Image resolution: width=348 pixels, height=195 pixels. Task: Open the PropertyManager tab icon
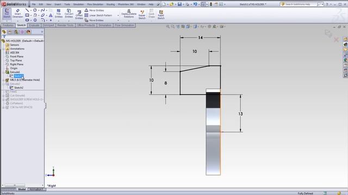click(x=10, y=32)
